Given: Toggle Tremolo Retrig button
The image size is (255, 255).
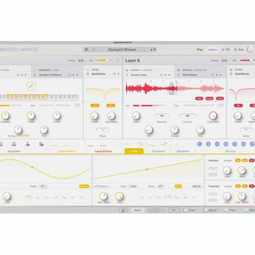Looking at the screenshot, I should (213, 200).
